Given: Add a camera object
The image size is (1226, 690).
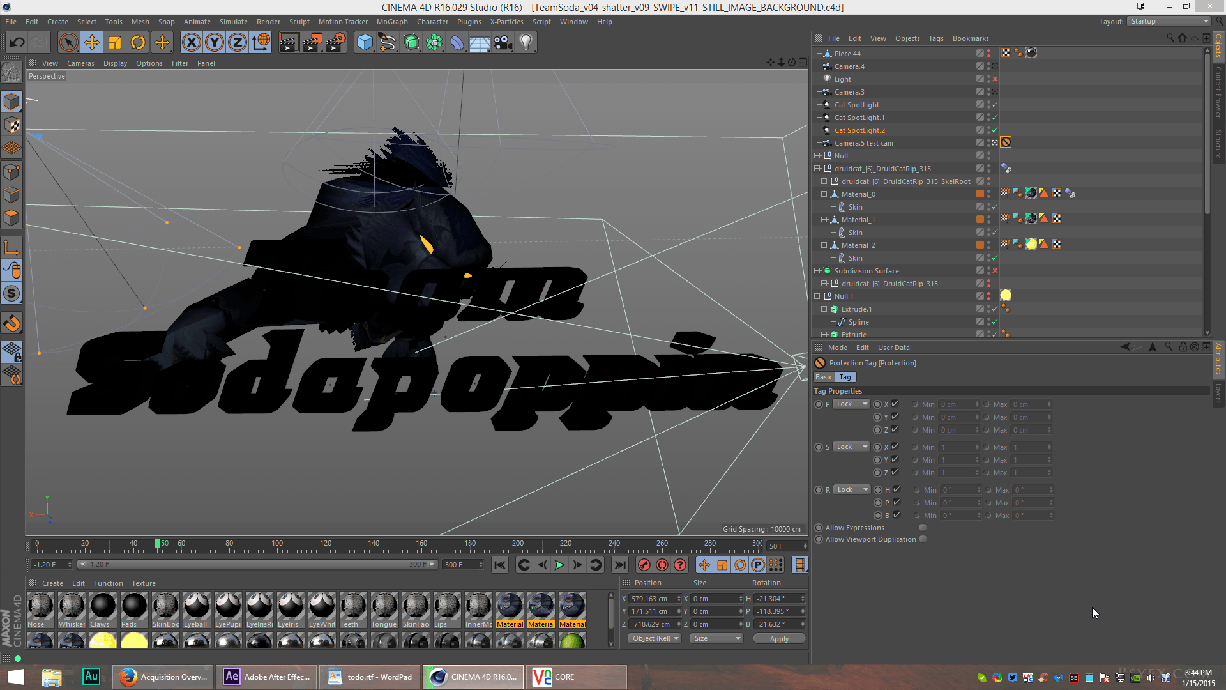Looking at the screenshot, I should [x=503, y=43].
